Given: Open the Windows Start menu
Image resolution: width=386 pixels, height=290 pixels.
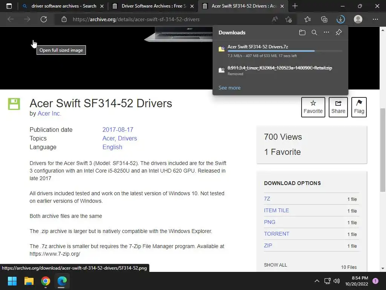Looking at the screenshot, I should 12,281.
